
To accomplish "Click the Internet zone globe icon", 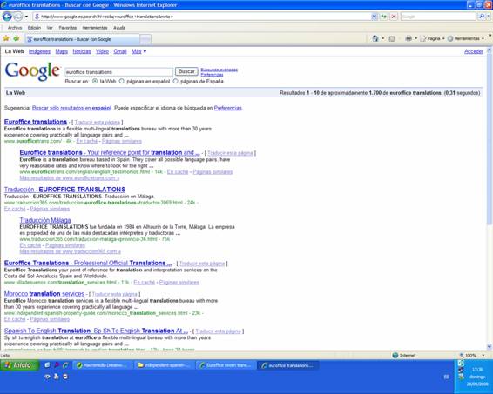I will click(x=395, y=356).
